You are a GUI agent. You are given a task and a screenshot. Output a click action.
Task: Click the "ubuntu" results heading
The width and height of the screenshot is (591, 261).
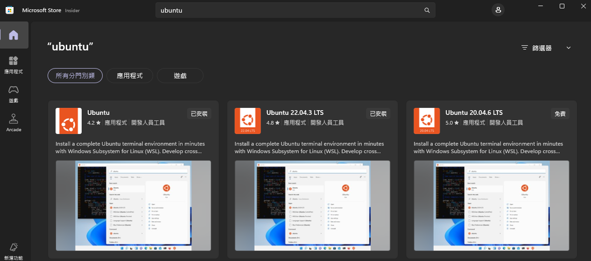tap(70, 46)
